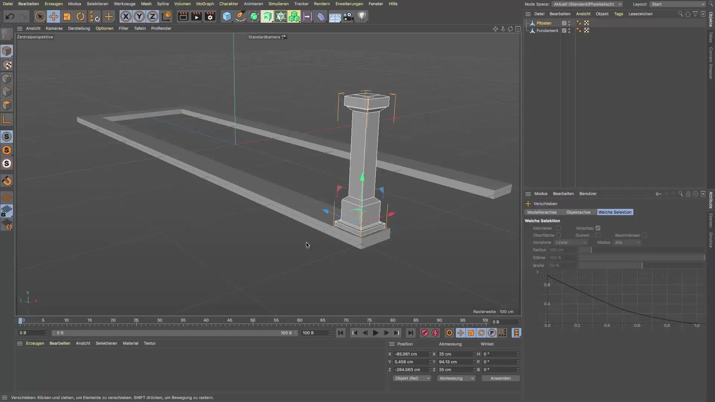Enable Axis mode L icon
The image size is (715, 402).
[x=7, y=119]
